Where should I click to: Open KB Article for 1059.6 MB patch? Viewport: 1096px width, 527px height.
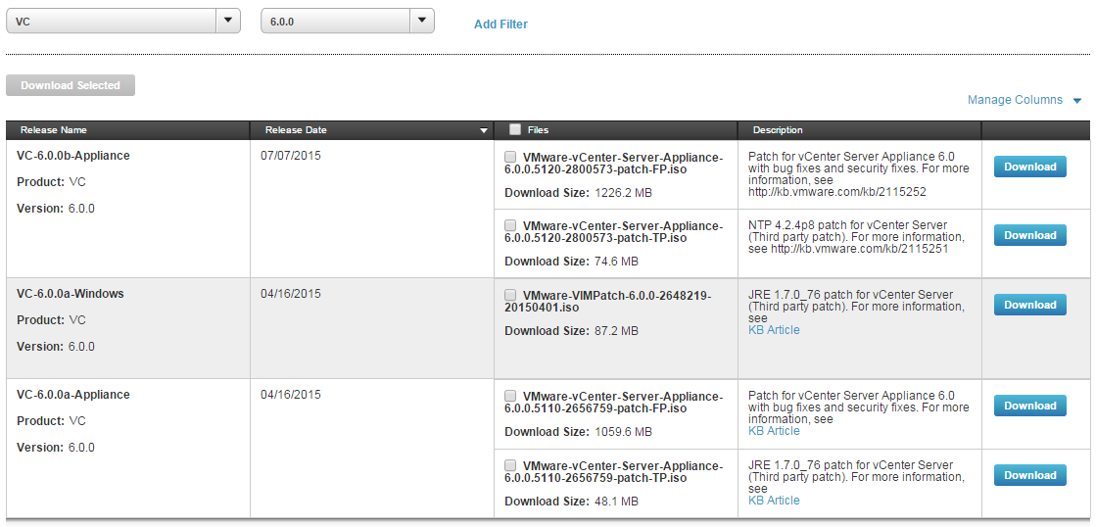pos(774,431)
